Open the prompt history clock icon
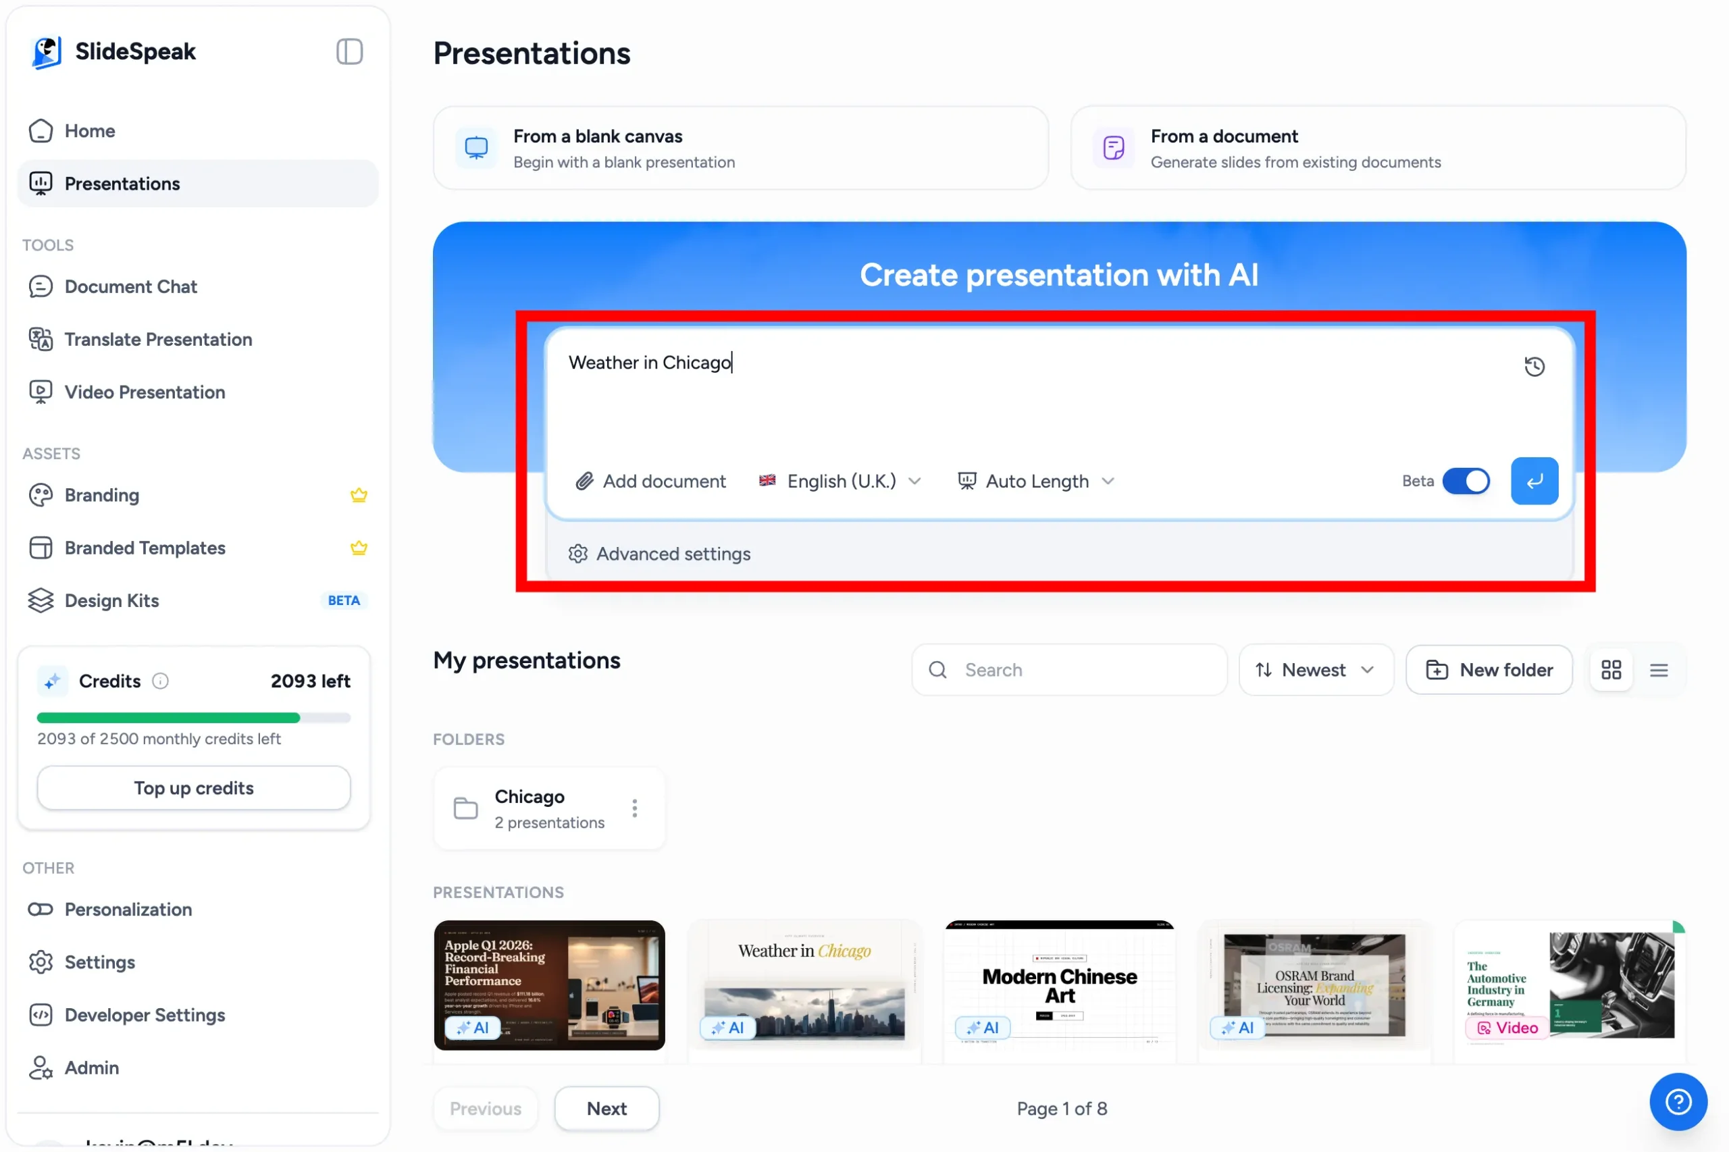 1534,366
